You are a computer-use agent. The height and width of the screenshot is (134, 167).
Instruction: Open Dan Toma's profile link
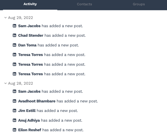27,45
